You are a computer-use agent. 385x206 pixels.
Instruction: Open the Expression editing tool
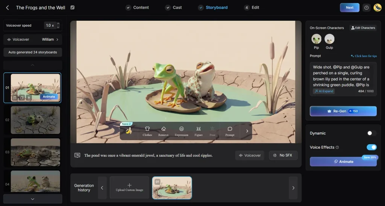tap(182, 131)
